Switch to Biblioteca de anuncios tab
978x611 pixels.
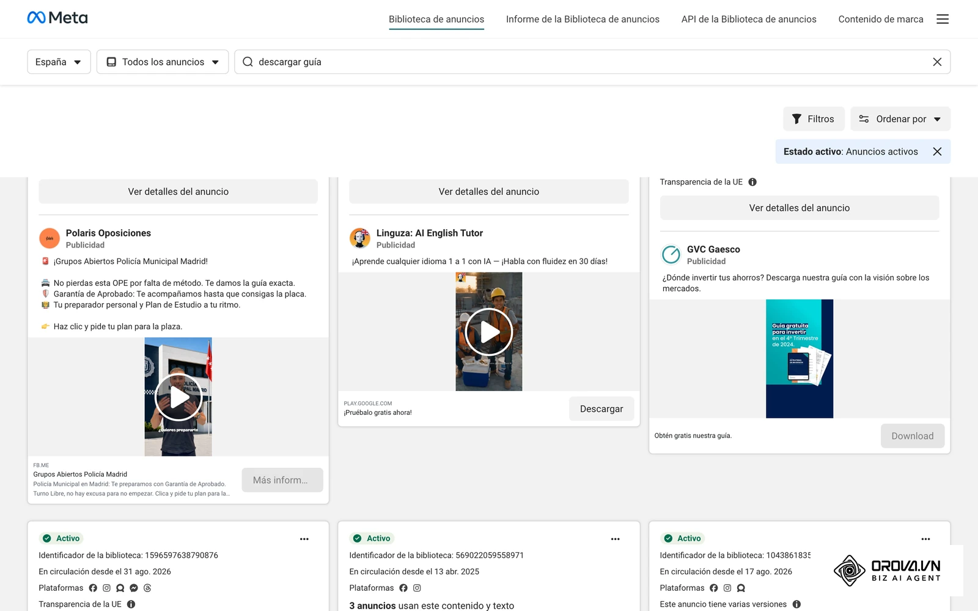[x=436, y=20]
